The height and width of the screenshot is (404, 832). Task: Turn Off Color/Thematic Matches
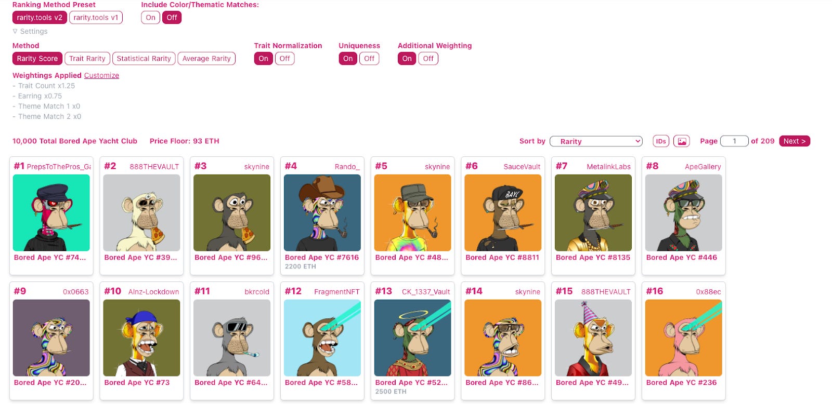(x=172, y=18)
